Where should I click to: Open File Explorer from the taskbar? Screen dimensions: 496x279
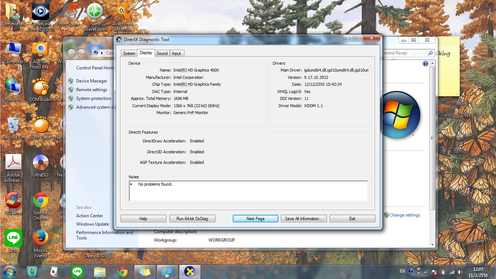click(99, 272)
